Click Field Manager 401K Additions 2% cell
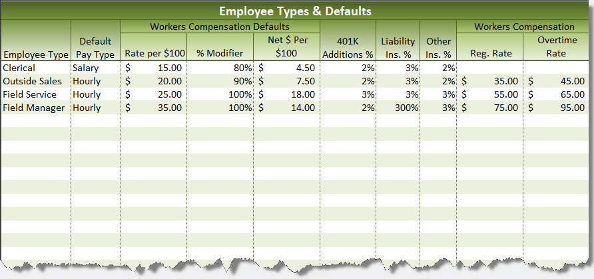594x279 pixels. click(x=348, y=108)
